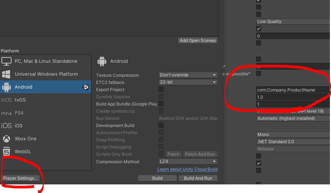Select the tvOS platform label
Screen dimensions: 331x193
(20, 100)
